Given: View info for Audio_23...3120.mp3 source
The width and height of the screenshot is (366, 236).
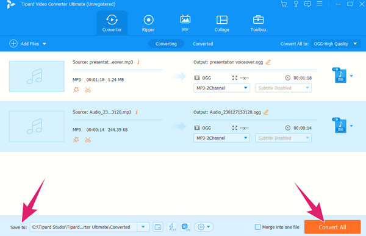Looking at the screenshot, I should click(137, 112).
